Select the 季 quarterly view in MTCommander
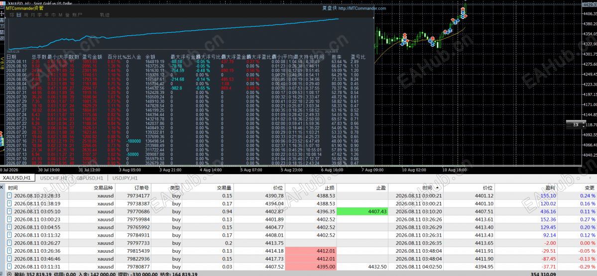This screenshot has width=597, height=276. pyautogui.click(x=40, y=15)
